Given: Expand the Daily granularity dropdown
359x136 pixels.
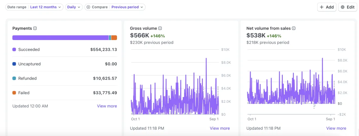Looking at the screenshot, I should click(x=74, y=7).
